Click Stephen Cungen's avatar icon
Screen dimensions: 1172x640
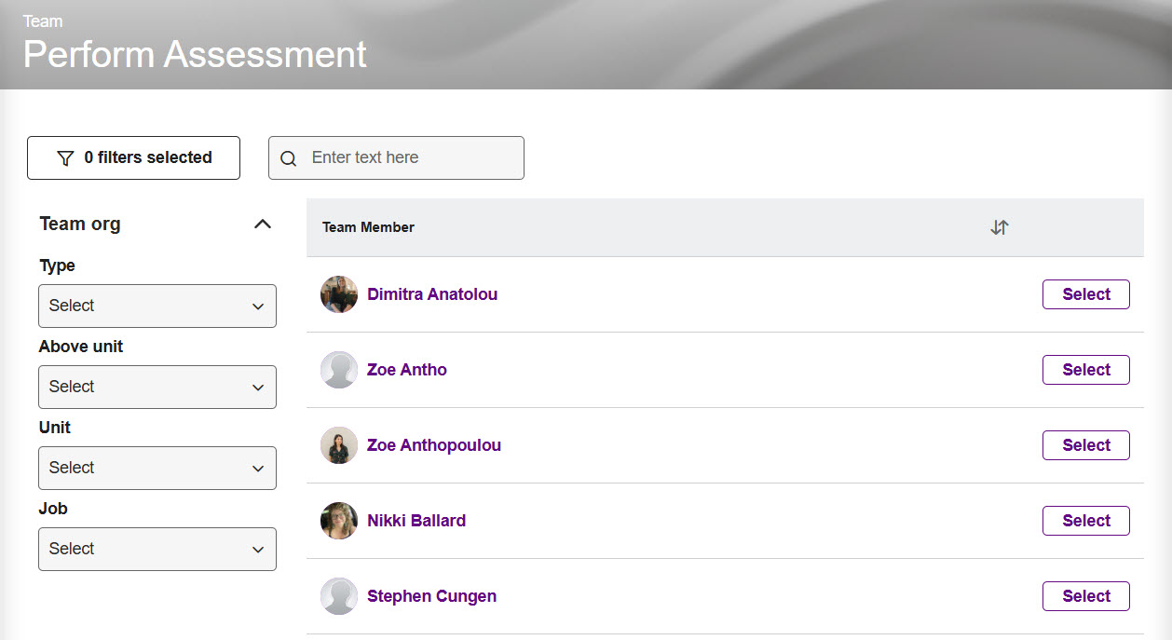[338, 595]
